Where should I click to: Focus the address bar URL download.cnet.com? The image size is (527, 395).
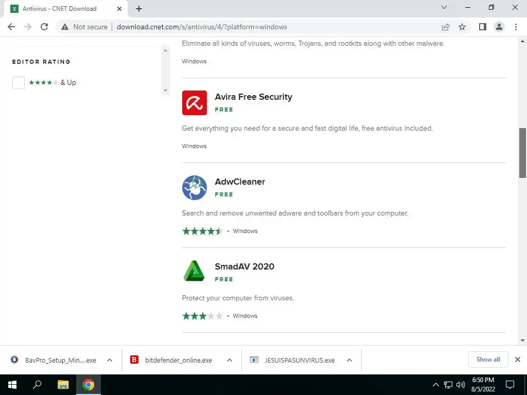point(202,27)
